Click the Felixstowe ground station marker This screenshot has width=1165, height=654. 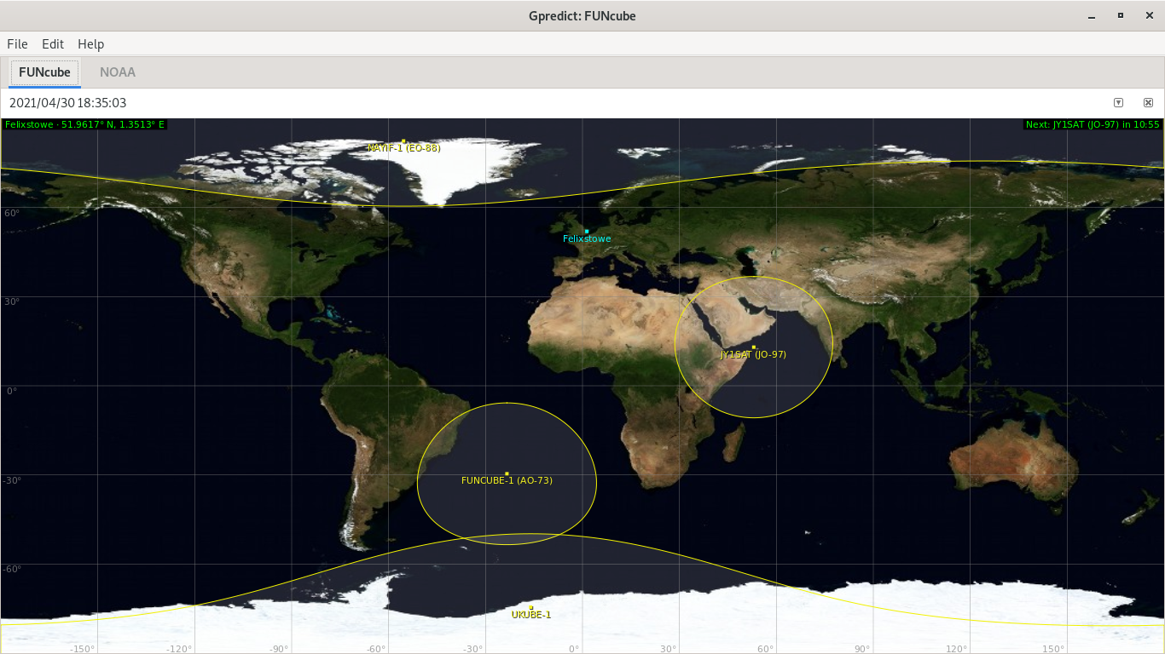pyautogui.click(x=587, y=231)
